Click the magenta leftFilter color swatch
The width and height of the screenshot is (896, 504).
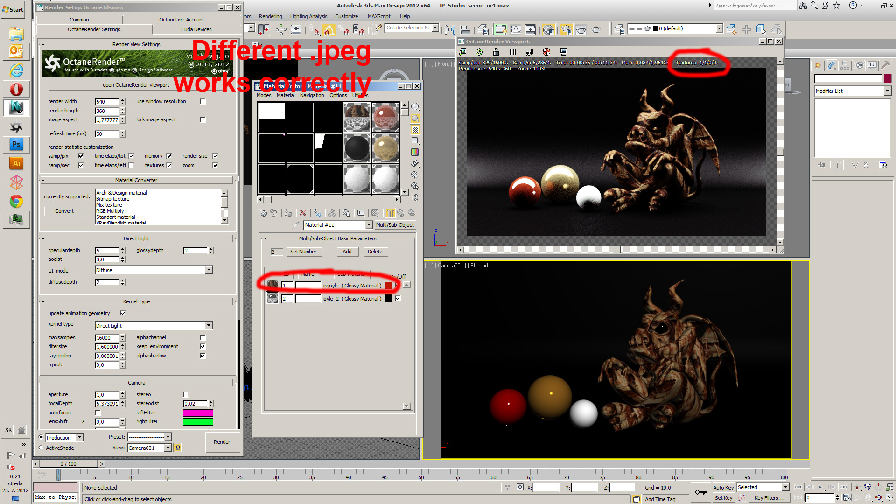pyautogui.click(x=198, y=413)
